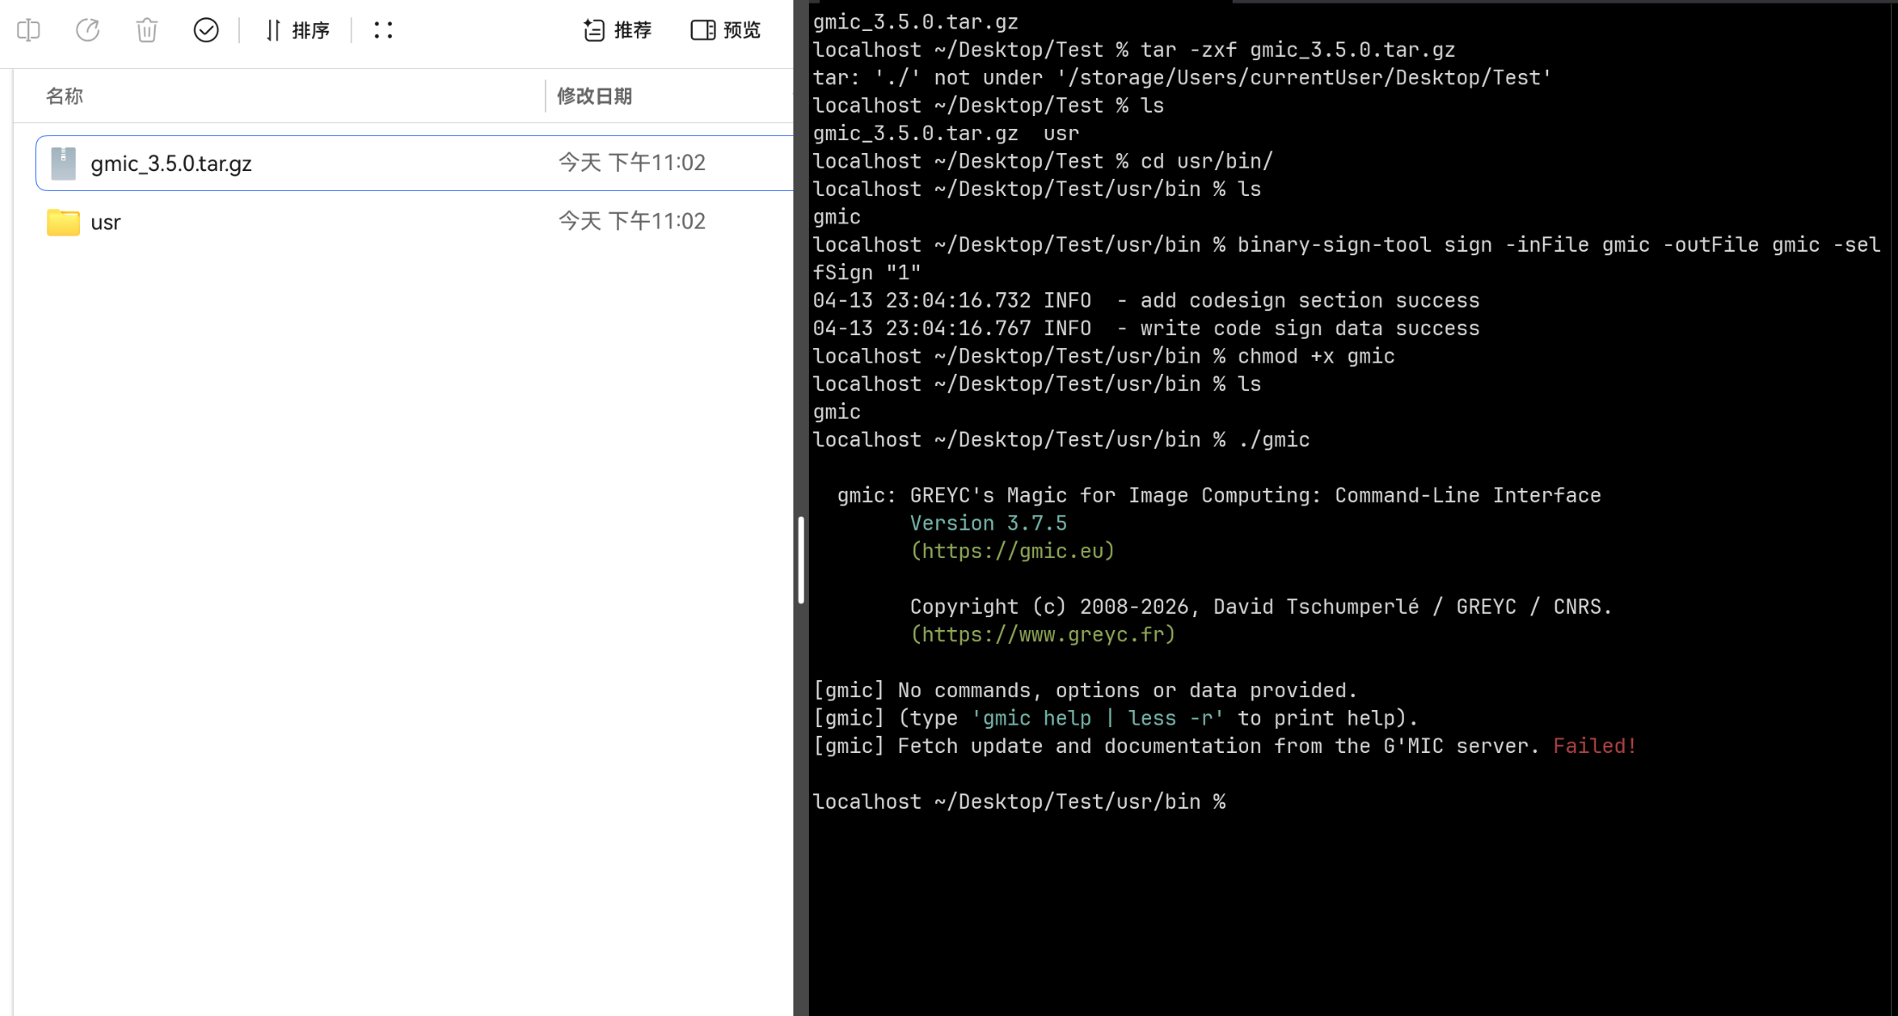This screenshot has width=1898, height=1016.
Task: Click the archive icon of gmic_3.5.0.tar.gz
Action: point(63,163)
